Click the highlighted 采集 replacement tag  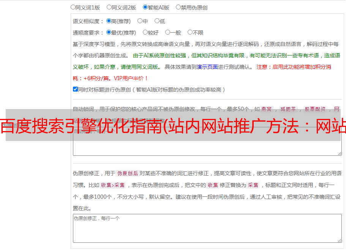tap(253, 185)
